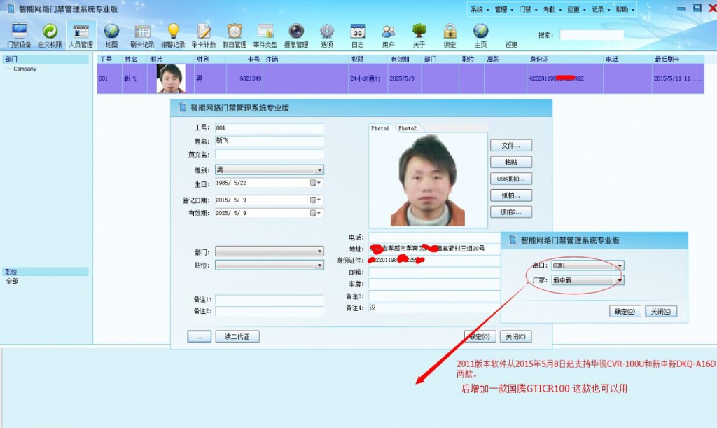The height and width of the screenshot is (428, 717).
Task: Switch to the Photo2 tab
Action: tap(408, 129)
